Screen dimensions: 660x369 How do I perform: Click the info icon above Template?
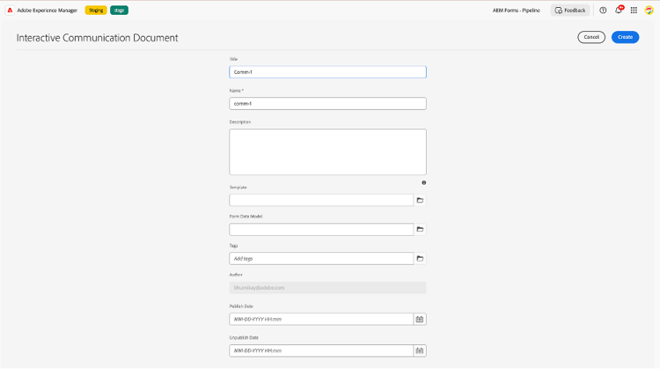click(x=424, y=183)
